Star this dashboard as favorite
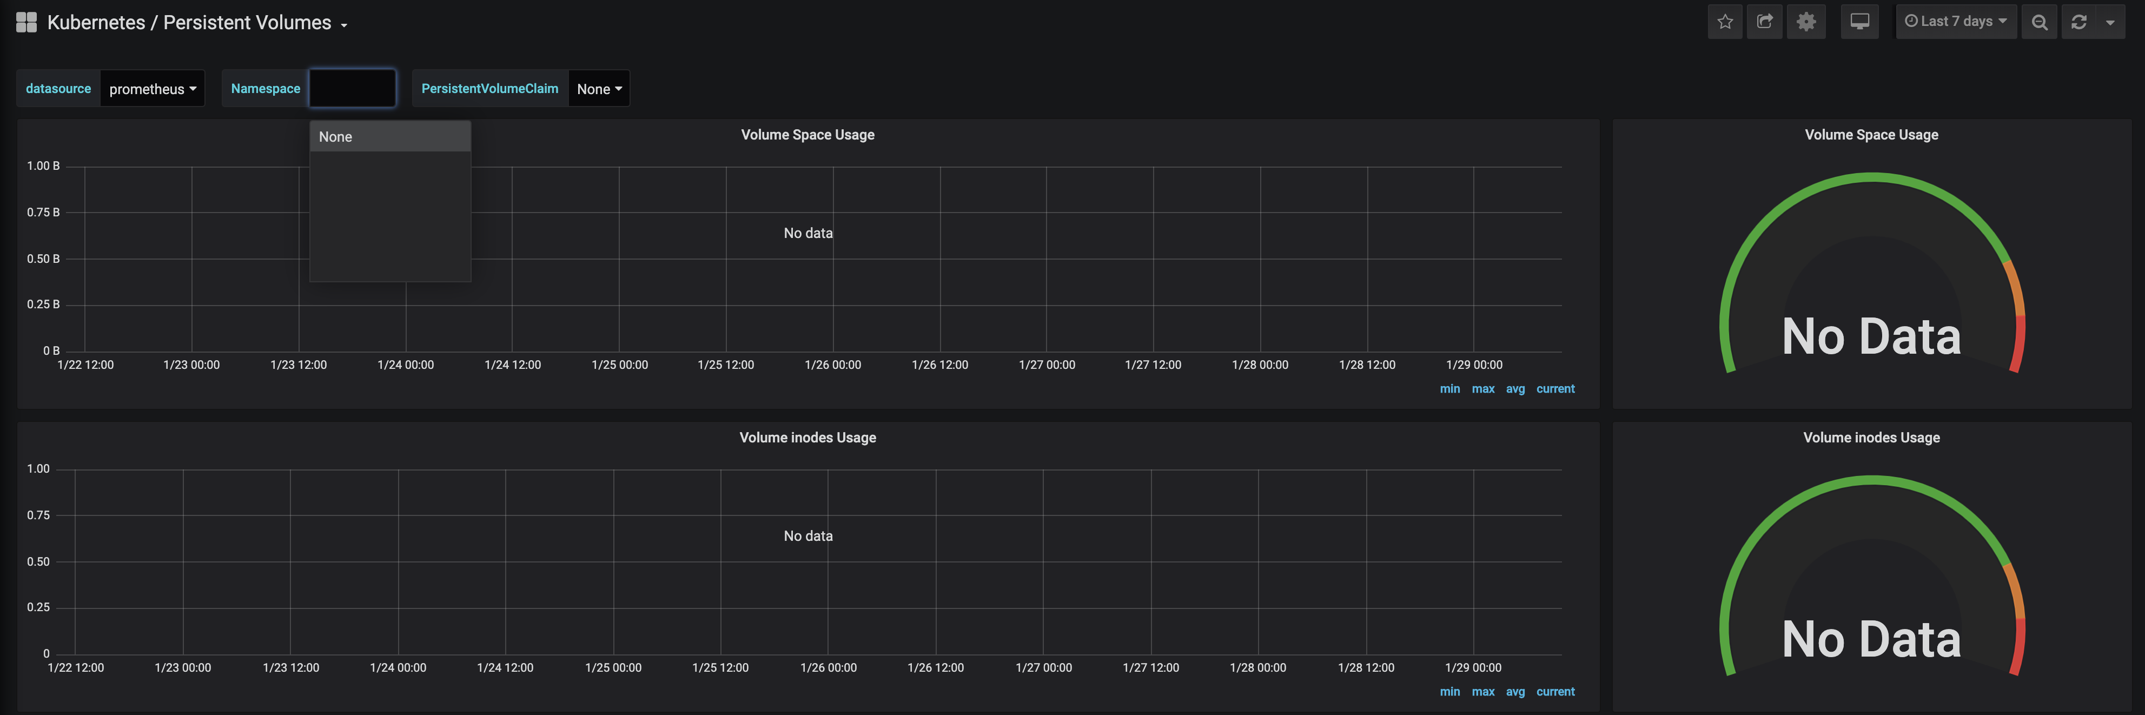This screenshot has width=2145, height=715. pos(1725,23)
